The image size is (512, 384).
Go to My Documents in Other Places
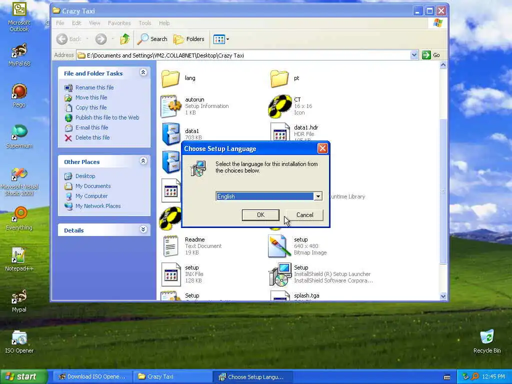(x=93, y=186)
